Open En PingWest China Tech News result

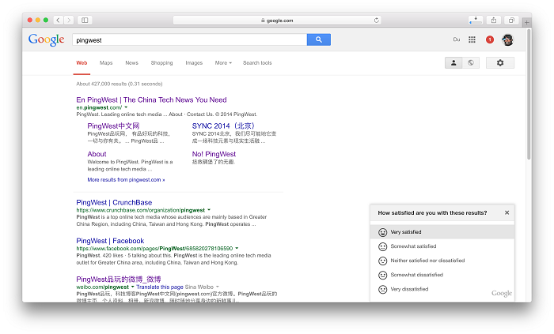tap(151, 99)
